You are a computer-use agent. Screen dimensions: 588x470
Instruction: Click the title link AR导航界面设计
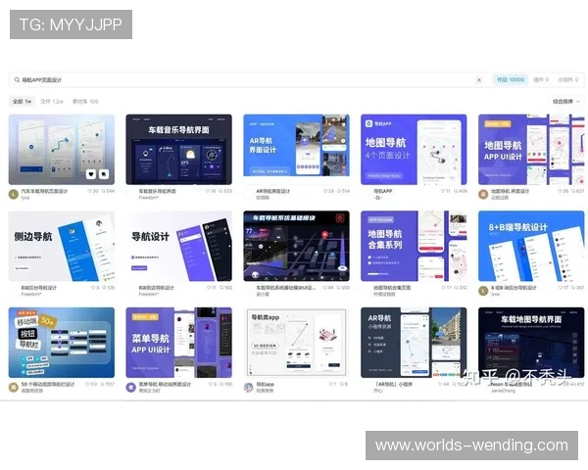point(273,191)
